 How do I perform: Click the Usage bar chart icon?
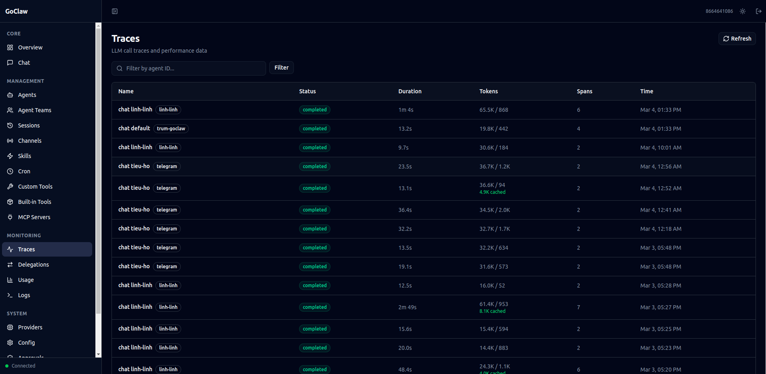(10, 280)
